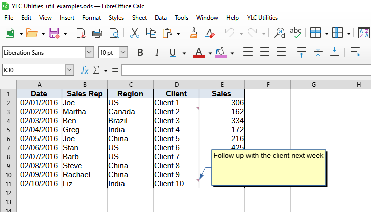Click the formula input line
Image resolution: width=371 pixels, height=212 pixels.
tap(246, 70)
